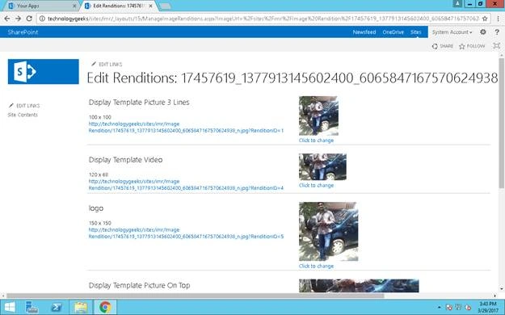Image resolution: width=505 pixels, height=315 pixels.
Task: Click the site info icon in address bar
Action: point(42,19)
